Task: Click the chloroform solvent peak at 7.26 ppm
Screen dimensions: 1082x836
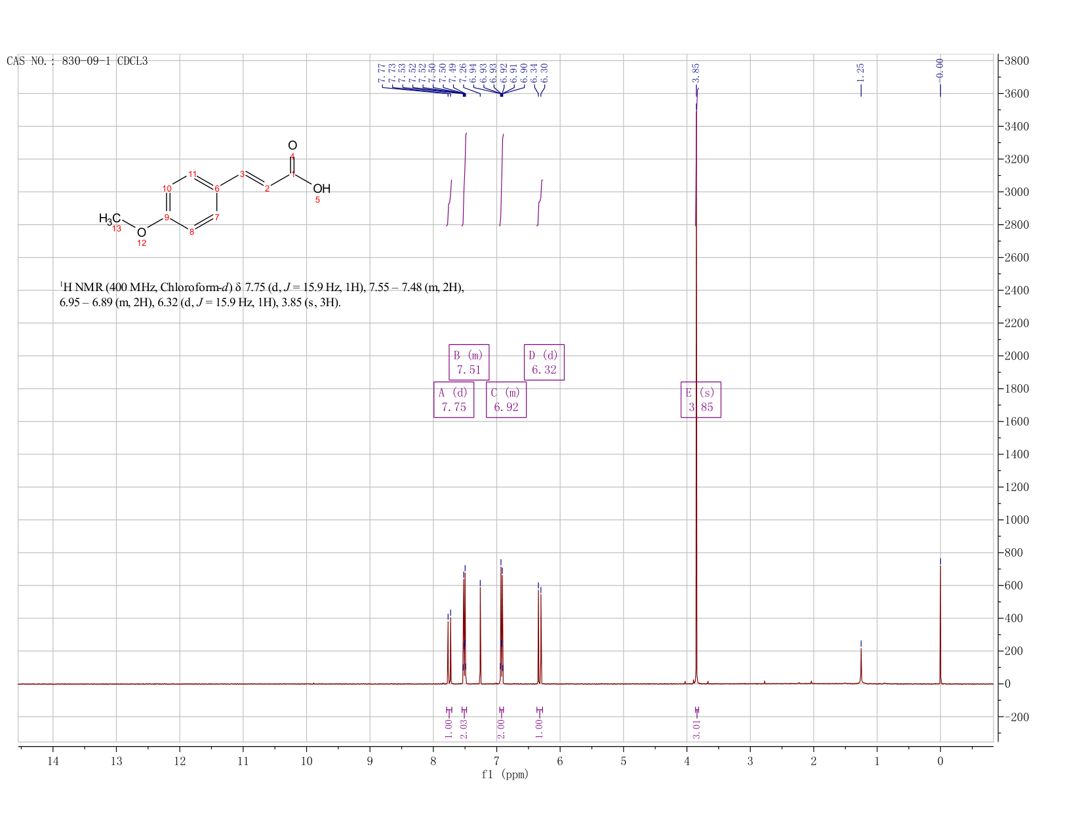Action: [x=480, y=636]
